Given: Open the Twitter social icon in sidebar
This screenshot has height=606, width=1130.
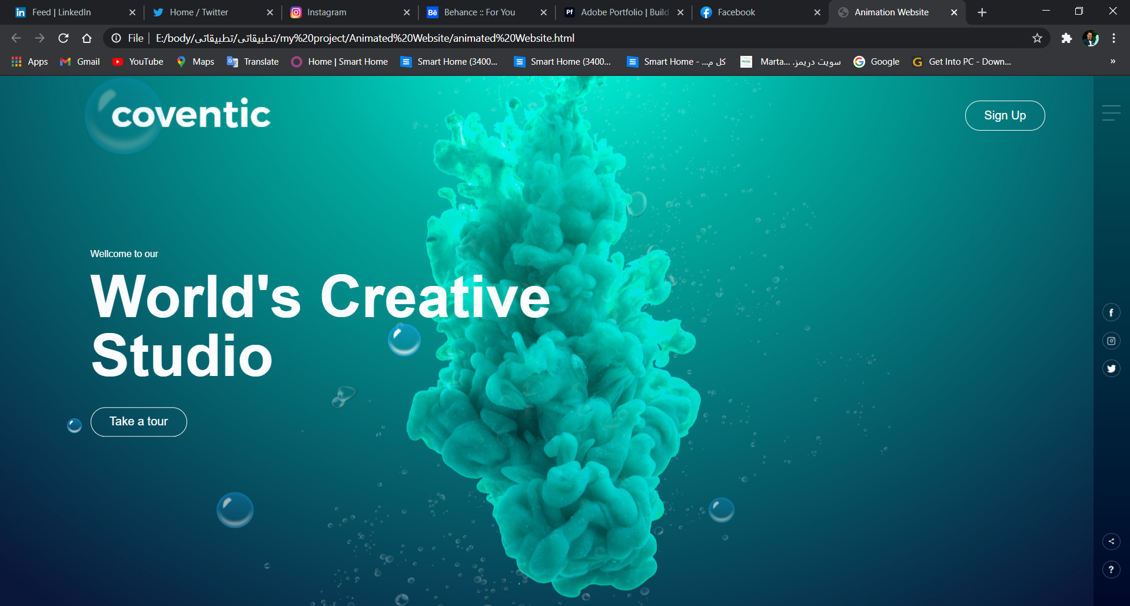Looking at the screenshot, I should click(x=1111, y=369).
